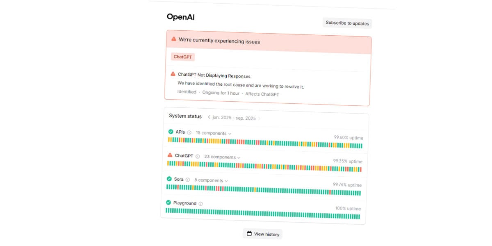
Task: Click the info icon beside Playground
Action: click(x=200, y=203)
